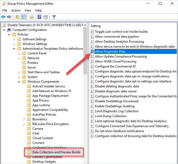Screen dimensions: 178x164
Task: Select Disable deleting diagnostic data setting
Action: click(117, 86)
